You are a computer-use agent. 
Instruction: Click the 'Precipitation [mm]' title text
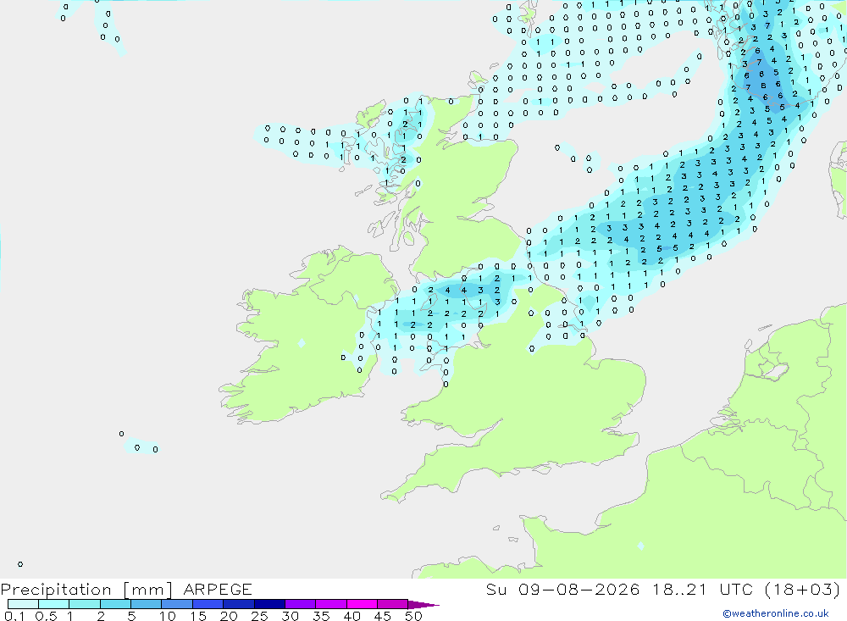point(86,590)
